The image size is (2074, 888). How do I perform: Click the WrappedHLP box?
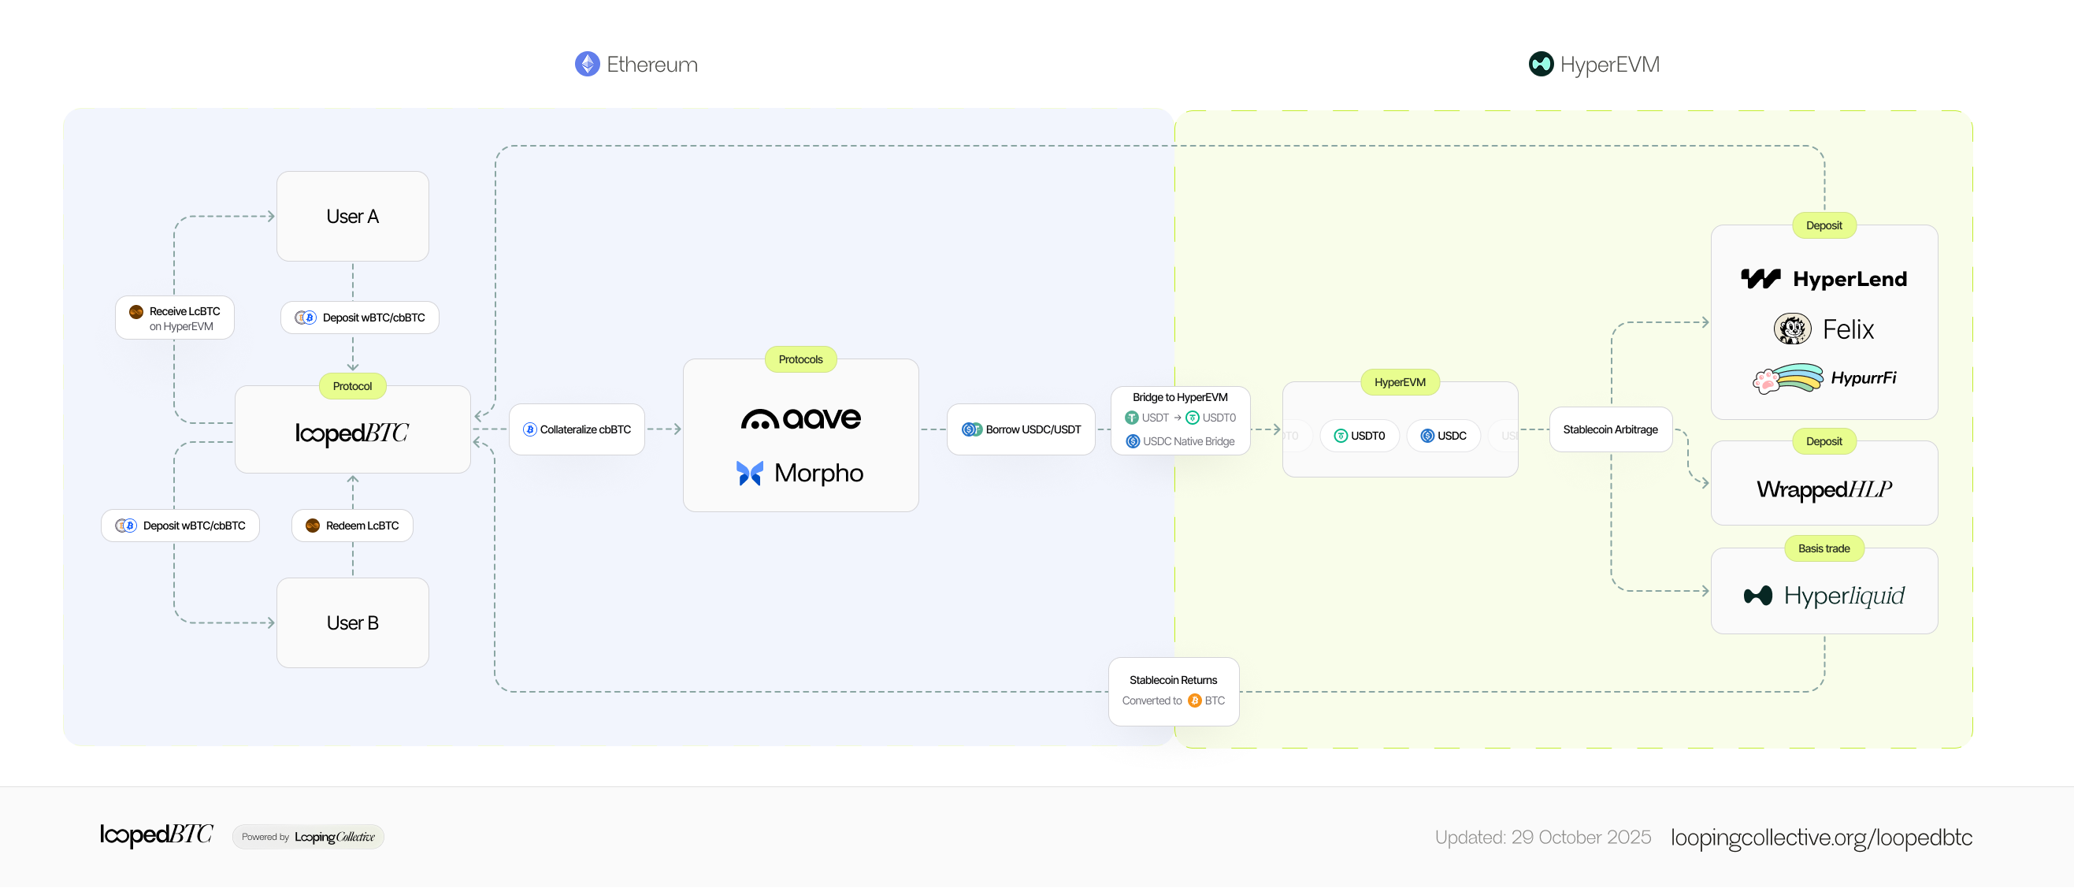point(1824,484)
